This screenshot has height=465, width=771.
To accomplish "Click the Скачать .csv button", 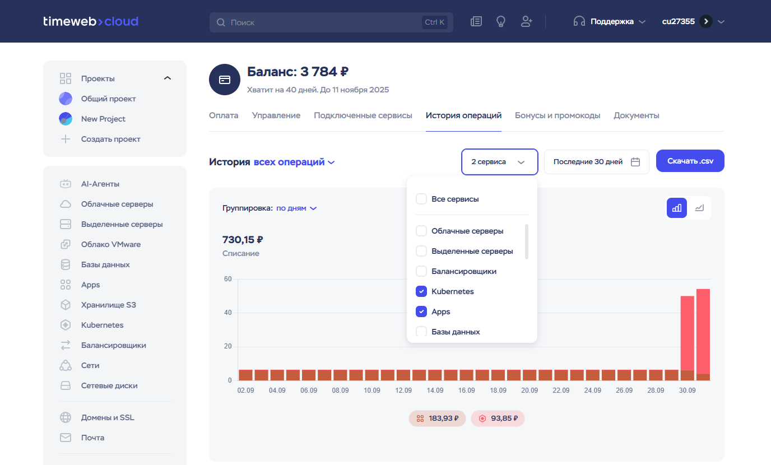I will pyautogui.click(x=690, y=161).
